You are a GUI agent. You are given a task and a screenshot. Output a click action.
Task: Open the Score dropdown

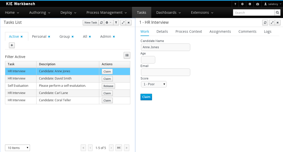pos(154,84)
